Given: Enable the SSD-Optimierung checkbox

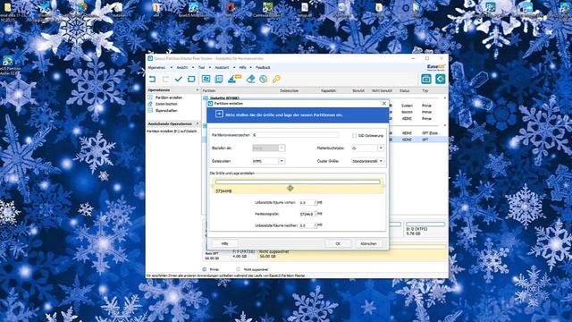Looking at the screenshot, I should click(x=354, y=135).
